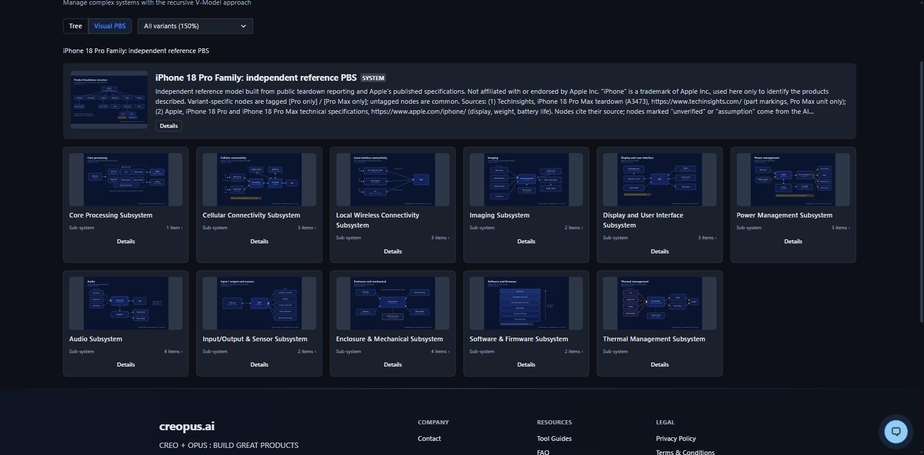This screenshot has height=455, width=924.
Task: Open the Core Processing Subsystem thumbnail
Action: coord(126,180)
